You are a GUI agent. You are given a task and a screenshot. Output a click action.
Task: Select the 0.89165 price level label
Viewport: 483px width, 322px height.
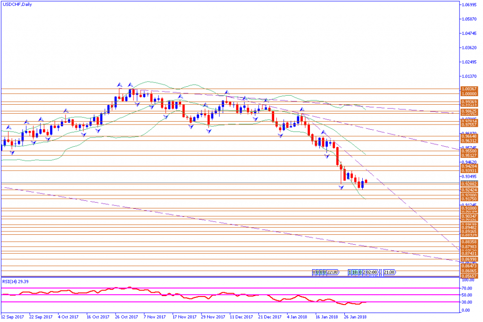pyautogui.click(x=469, y=231)
